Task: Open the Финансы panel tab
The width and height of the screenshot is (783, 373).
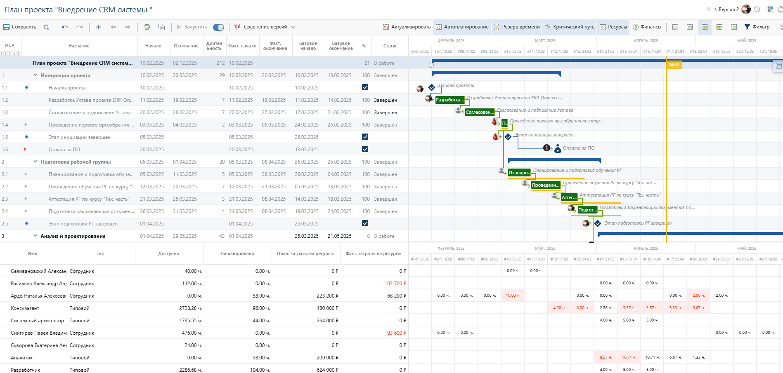Action: point(647,27)
